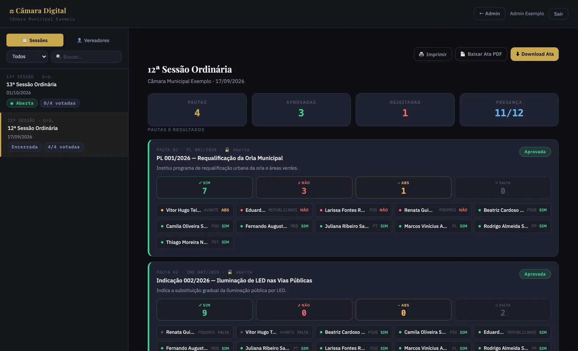The image size is (578, 351).
Task: Click the Aberta status badge
Action: click(22, 103)
